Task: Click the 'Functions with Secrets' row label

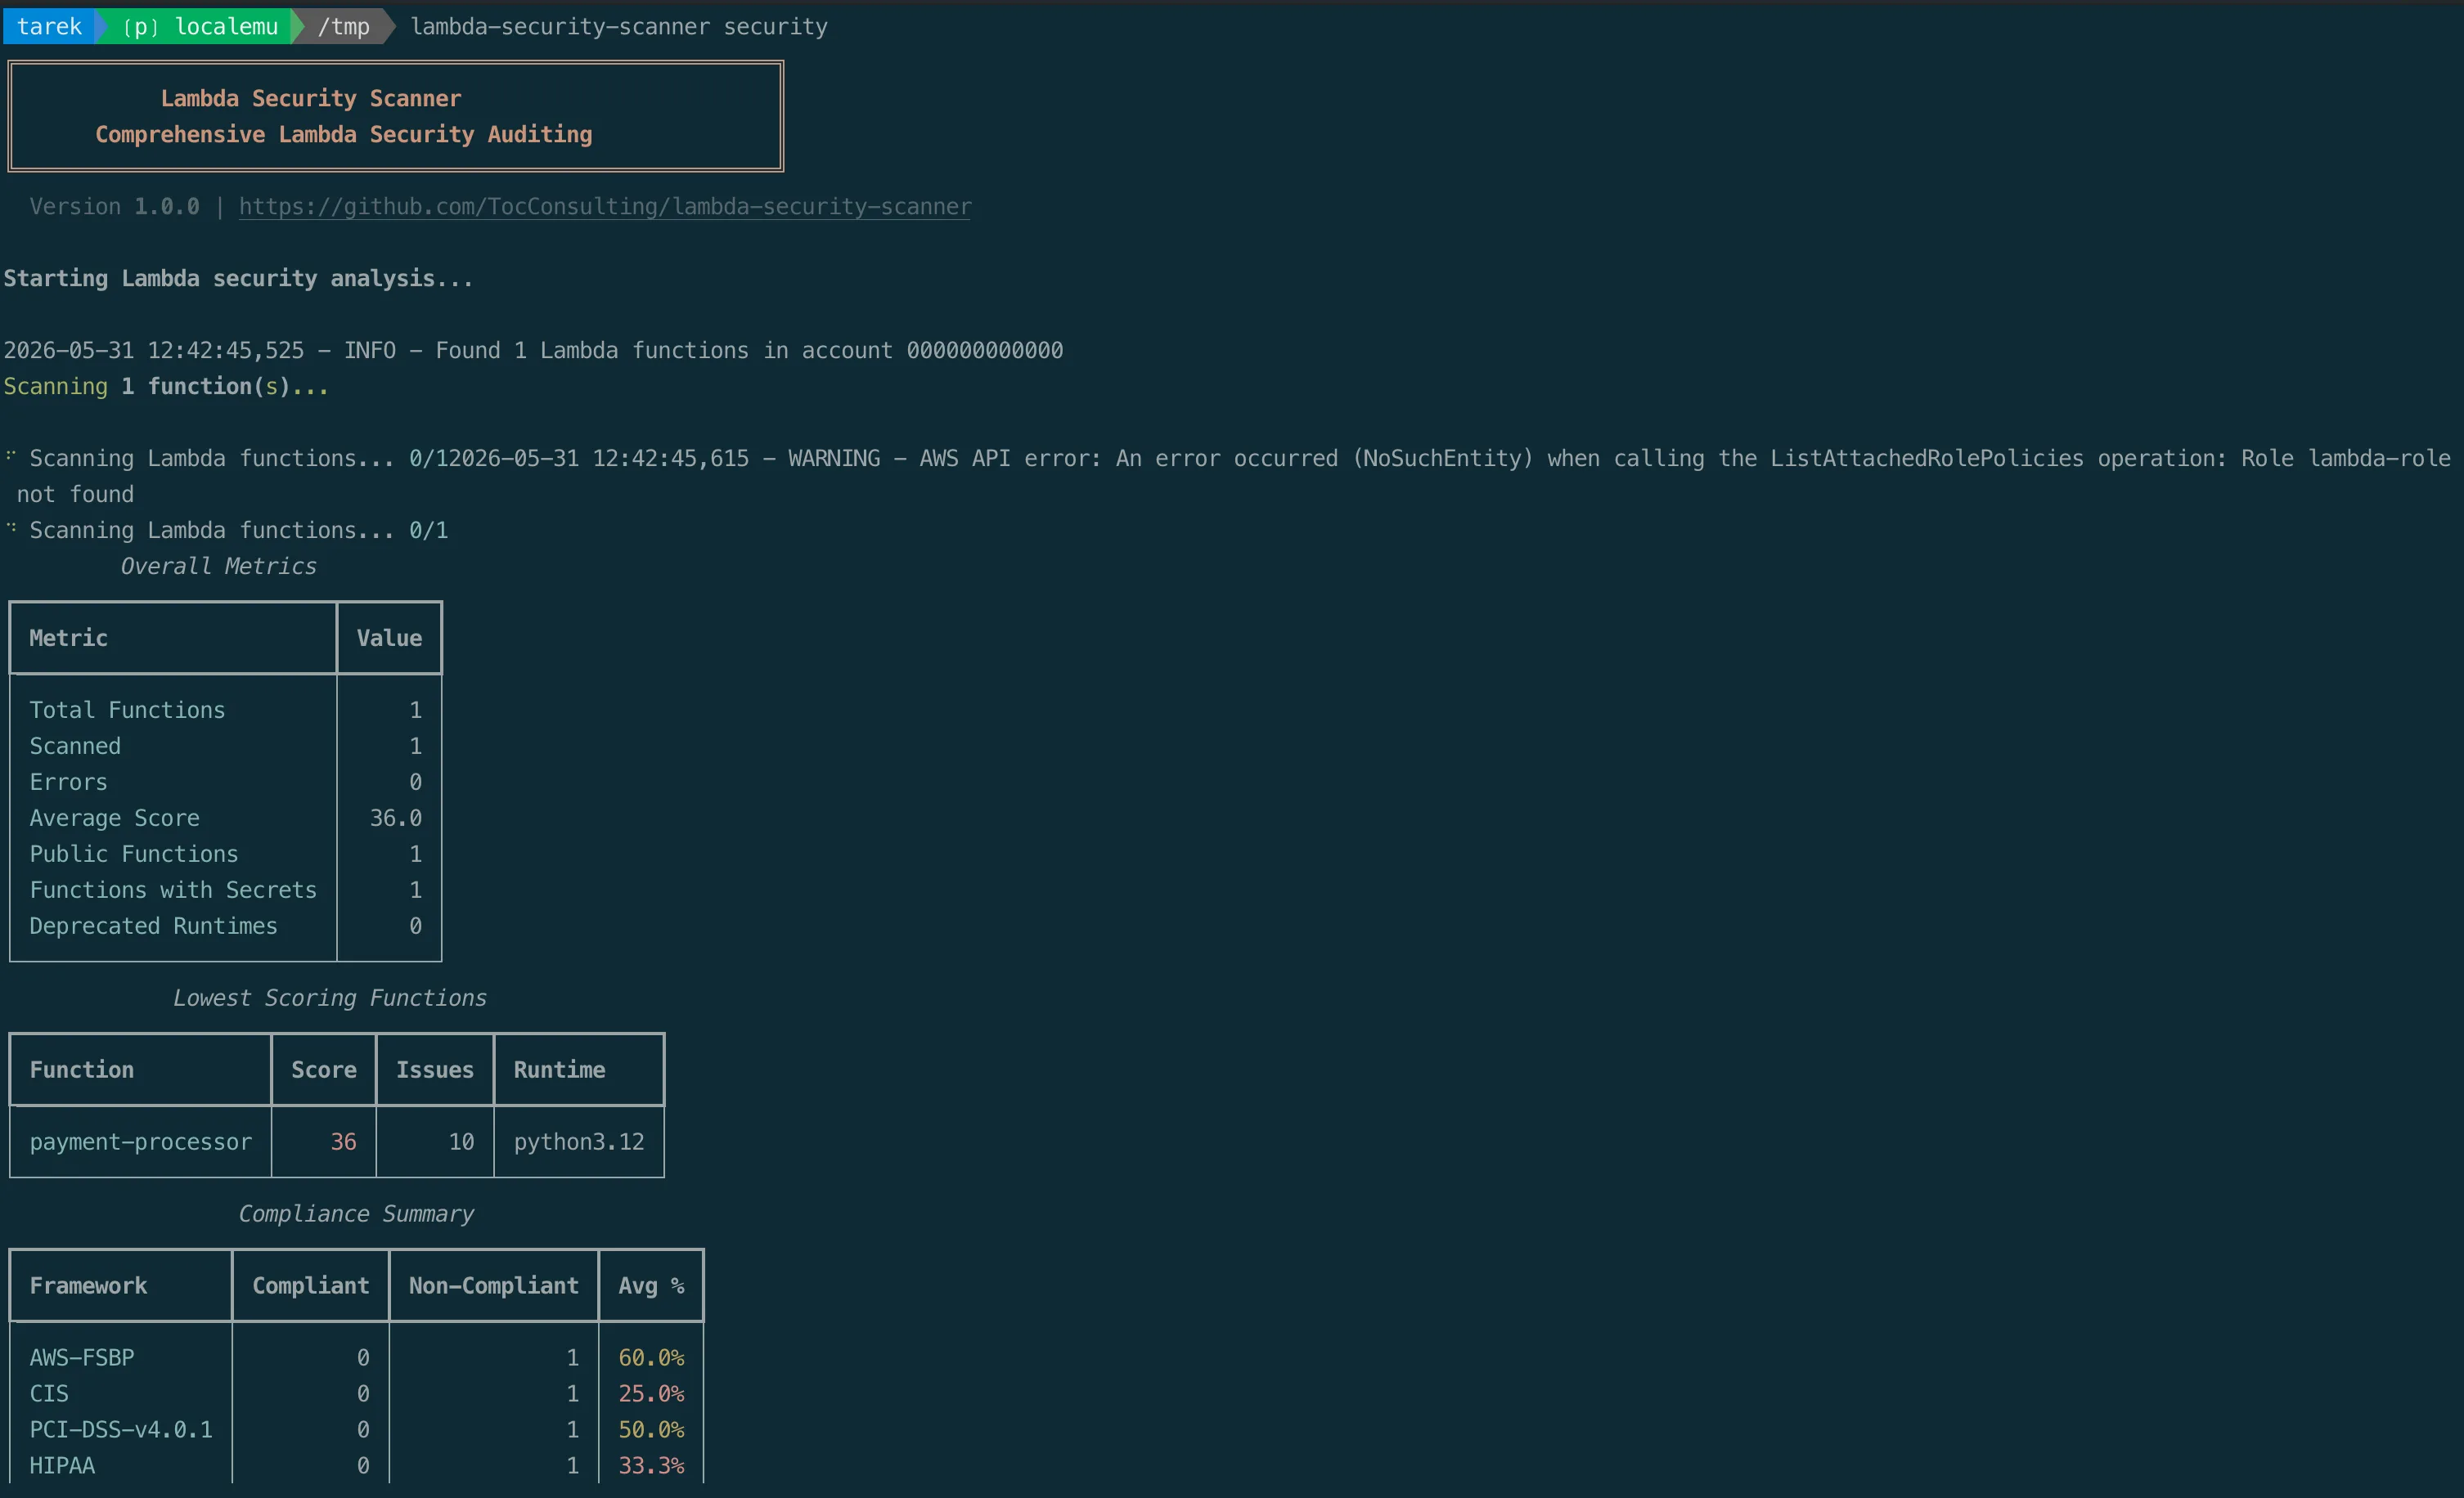Action: tap(173, 890)
